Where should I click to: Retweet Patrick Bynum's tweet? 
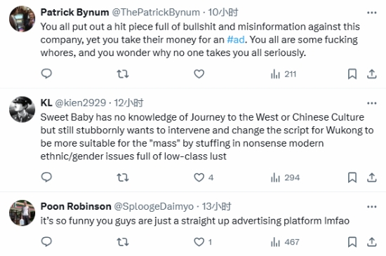123,74
